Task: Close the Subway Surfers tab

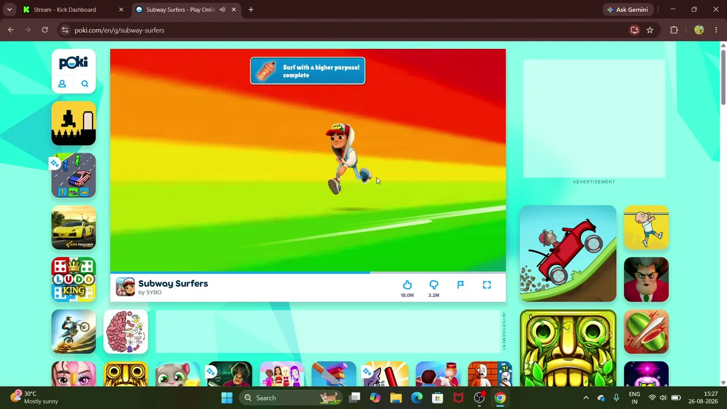Action: click(x=233, y=10)
